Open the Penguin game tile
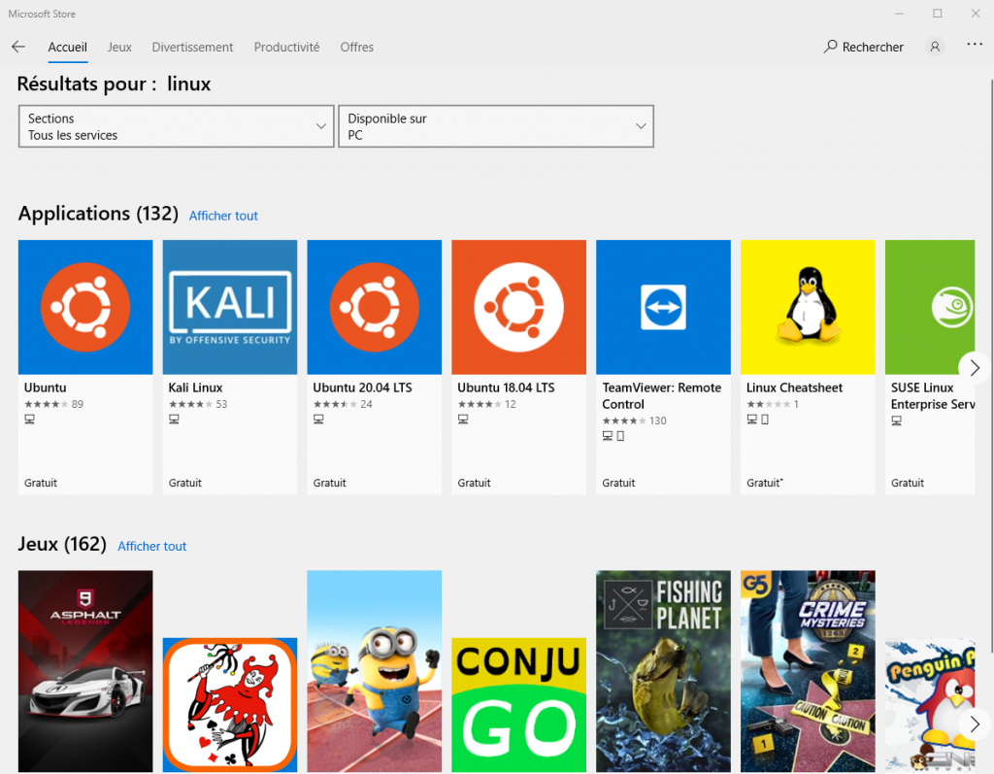 click(930, 705)
